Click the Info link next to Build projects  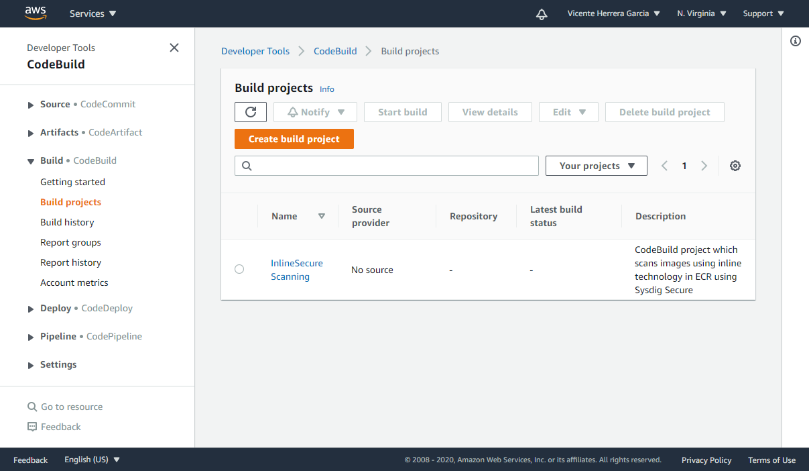coord(327,89)
